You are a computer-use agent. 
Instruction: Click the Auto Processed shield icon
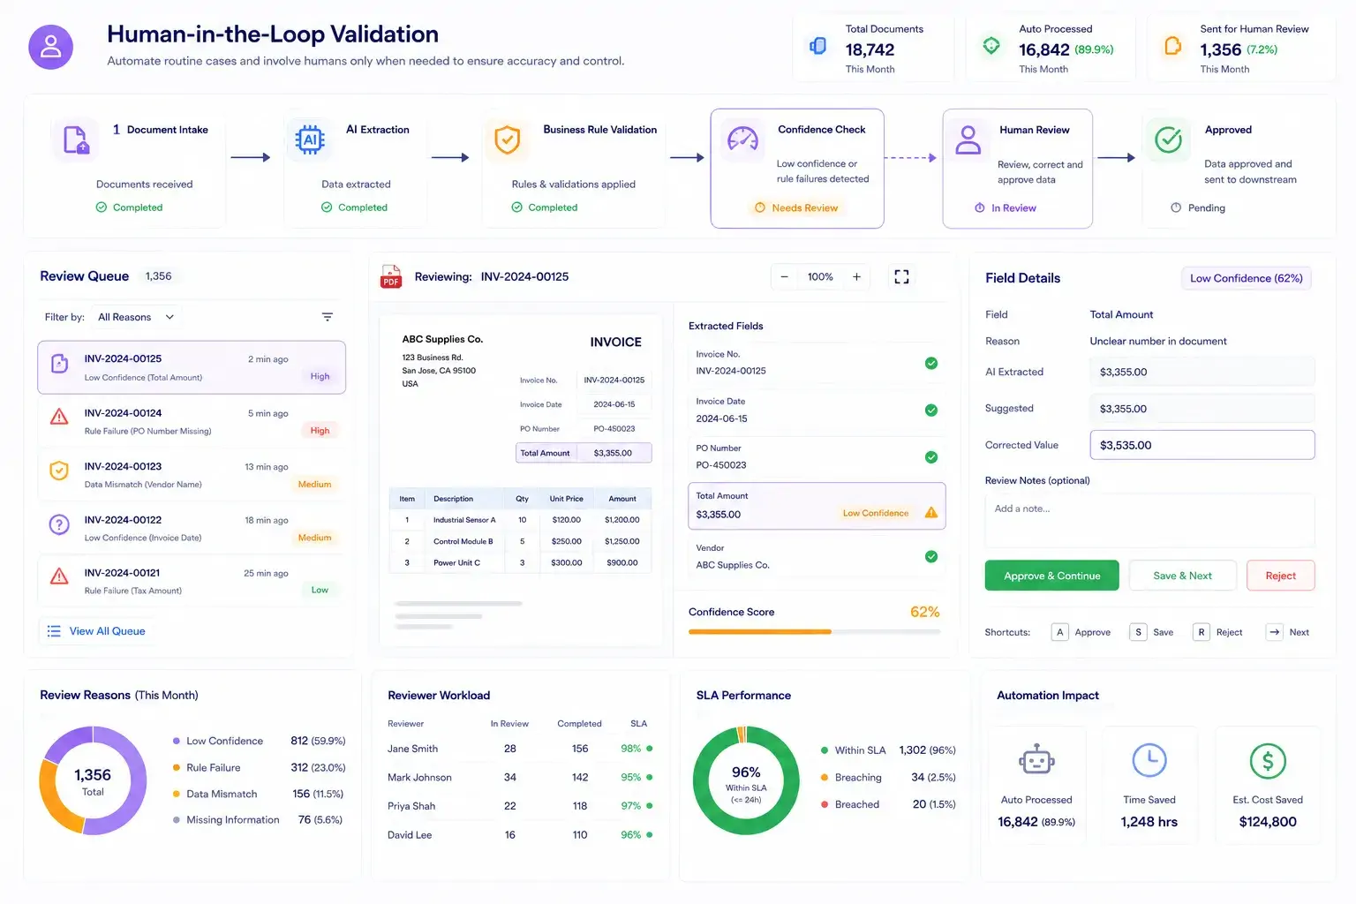click(991, 46)
